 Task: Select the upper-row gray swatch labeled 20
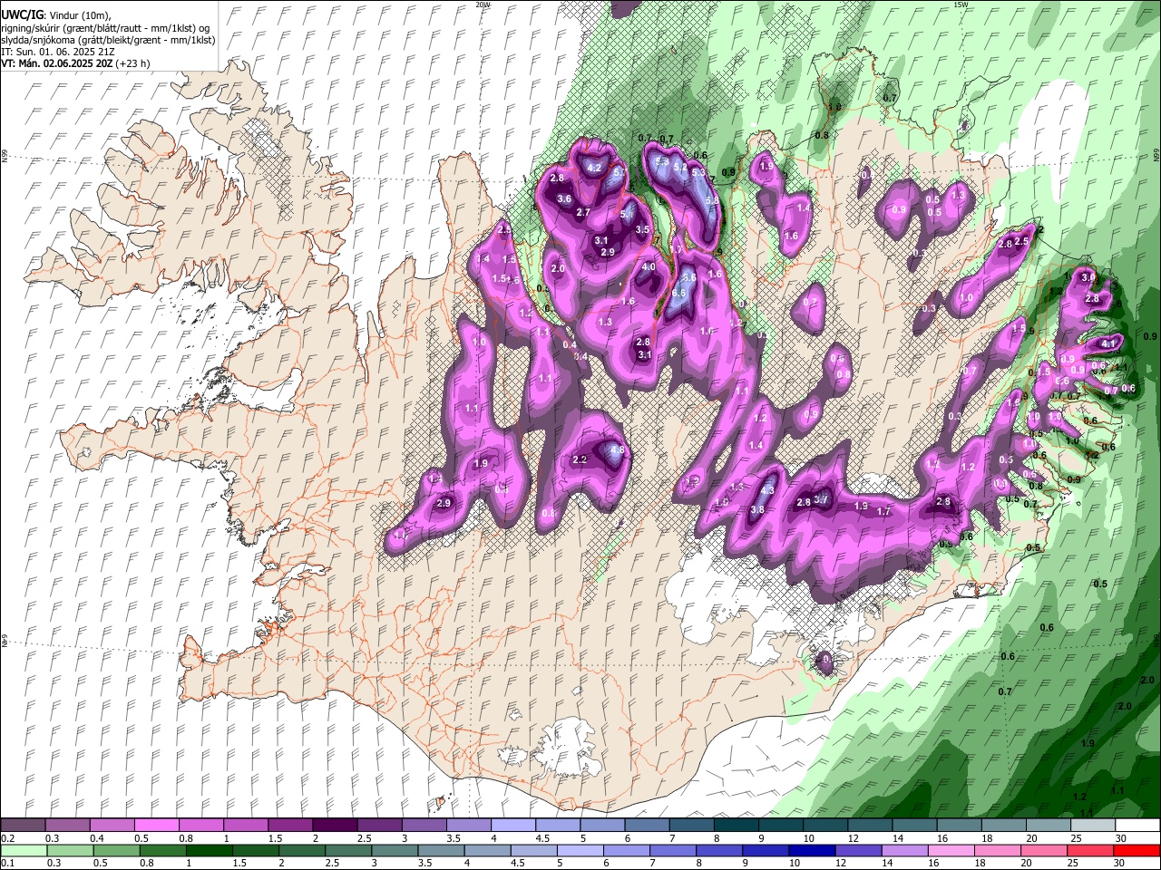[x=1049, y=826]
